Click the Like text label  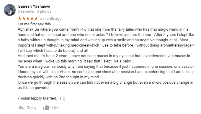[x=55, y=108]
